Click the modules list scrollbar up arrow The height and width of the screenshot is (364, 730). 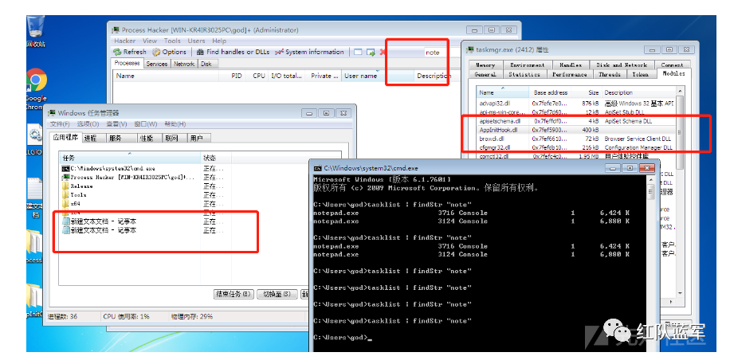point(680,92)
